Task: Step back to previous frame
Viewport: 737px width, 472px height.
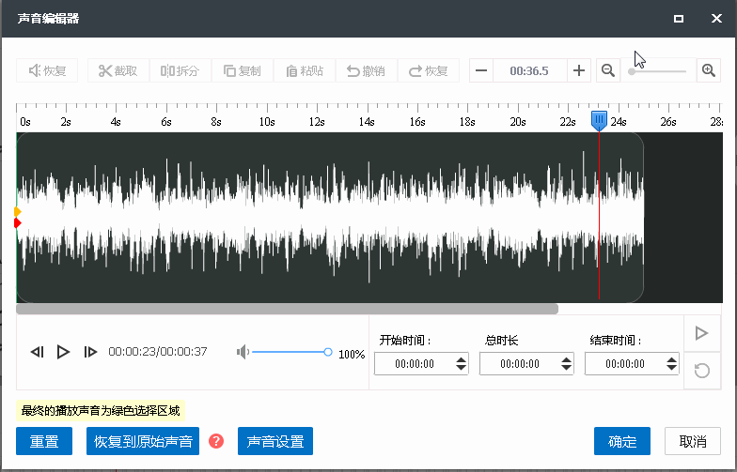Action: [x=38, y=352]
